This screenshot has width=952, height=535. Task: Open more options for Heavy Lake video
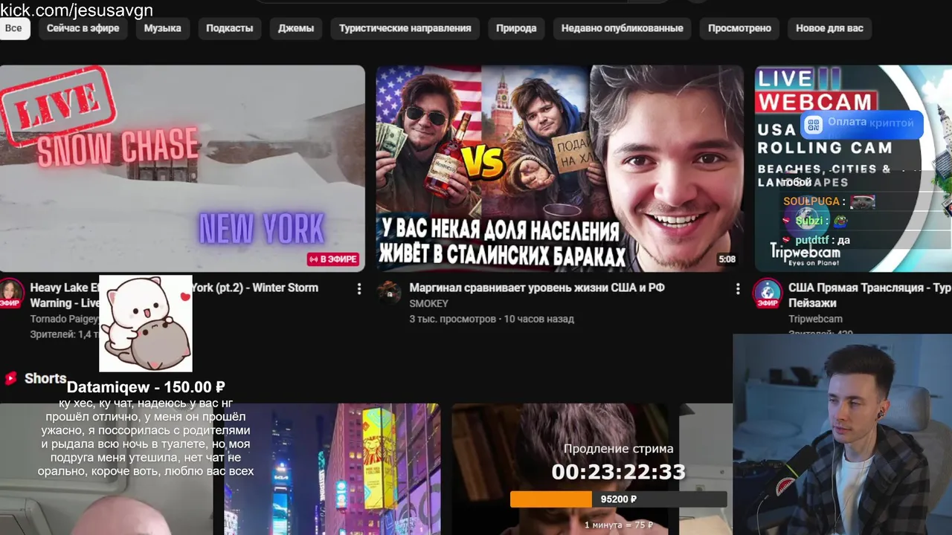click(x=359, y=288)
